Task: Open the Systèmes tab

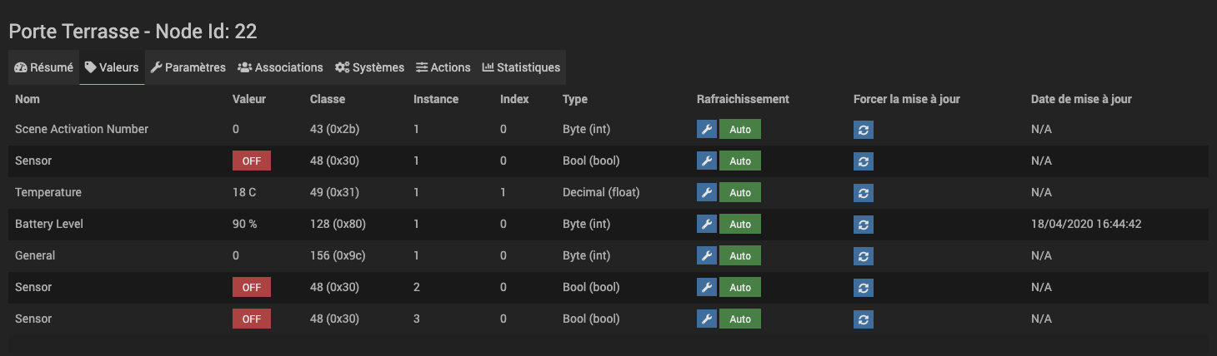Action: (370, 67)
